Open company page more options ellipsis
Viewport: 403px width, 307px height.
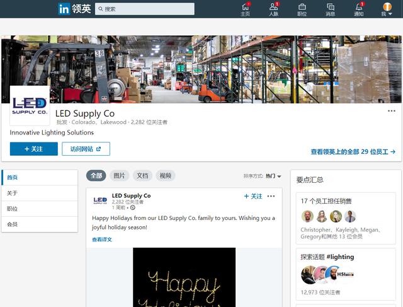[x=392, y=111]
